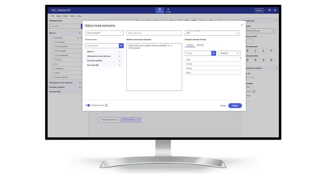Click plus beside sidebar Udostępnione miary wyliczane
Image resolution: width=321 pixels, height=180 pixels.
[x=80, y=83]
